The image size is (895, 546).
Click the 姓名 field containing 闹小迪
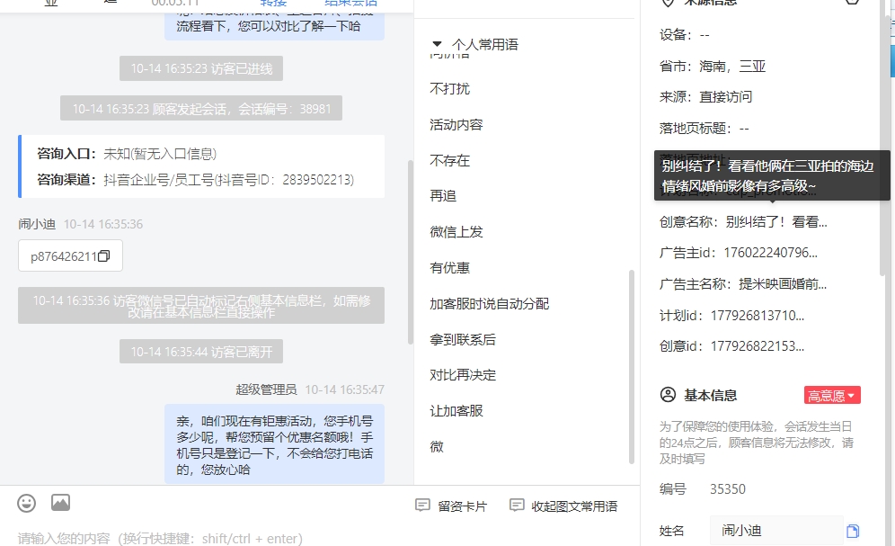[x=776, y=531]
